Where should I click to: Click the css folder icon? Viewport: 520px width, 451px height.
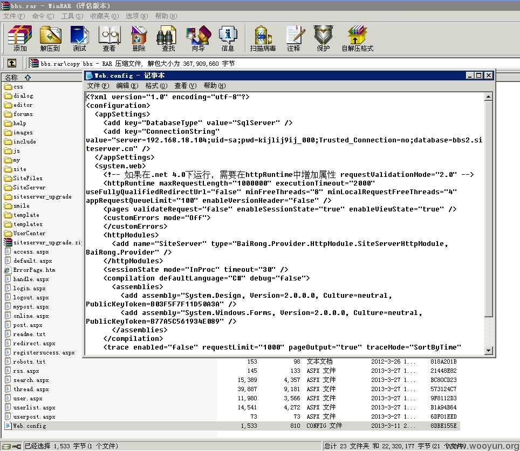pyautogui.click(x=8, y=87)
